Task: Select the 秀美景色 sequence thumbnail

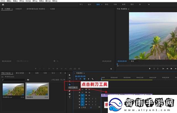Action: [37, 90]
